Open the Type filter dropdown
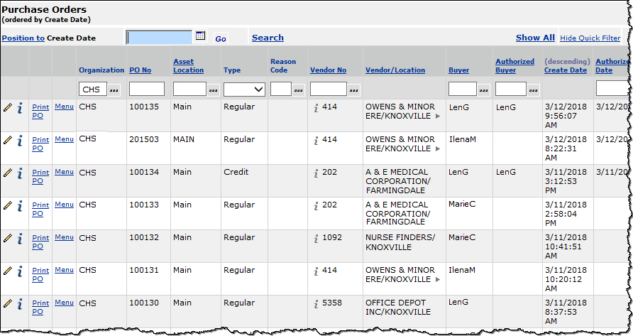The height and width of the screenshot is (336, 633). point(244,90)
